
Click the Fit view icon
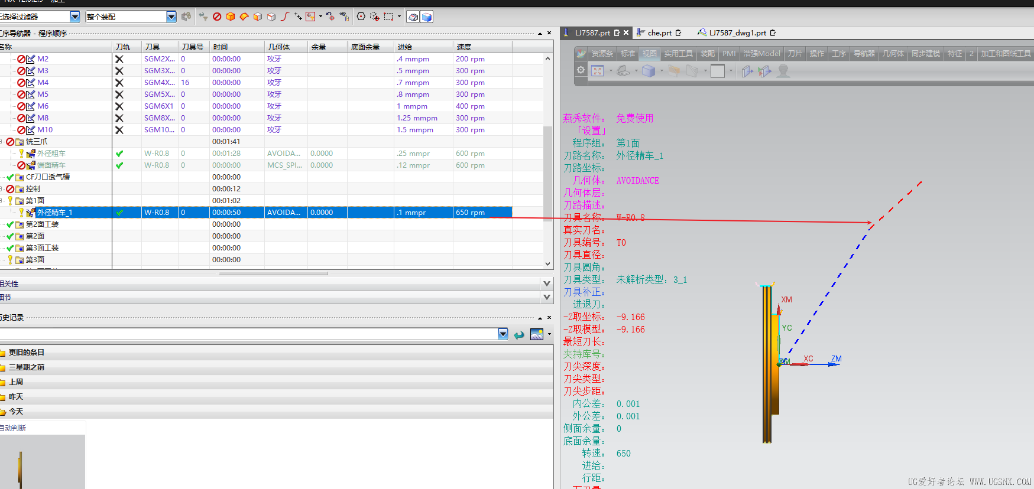[597, 71]
